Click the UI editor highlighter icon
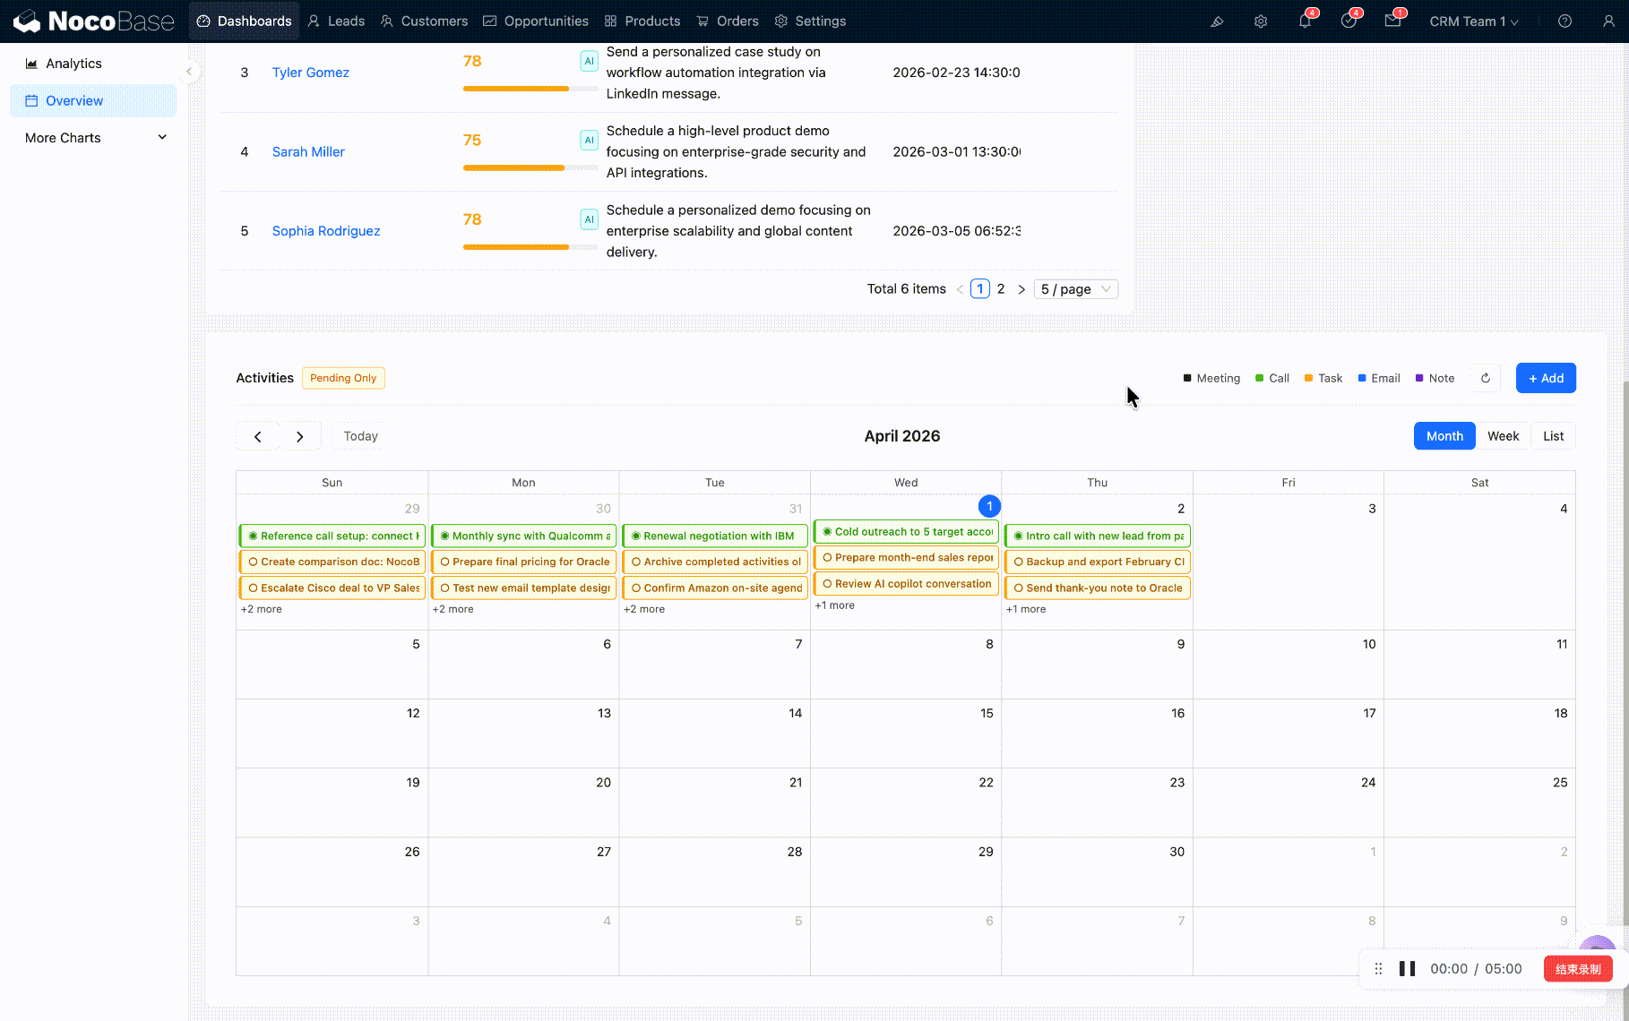This screenshot has height=1021, width=1629. pos(1217,21)
